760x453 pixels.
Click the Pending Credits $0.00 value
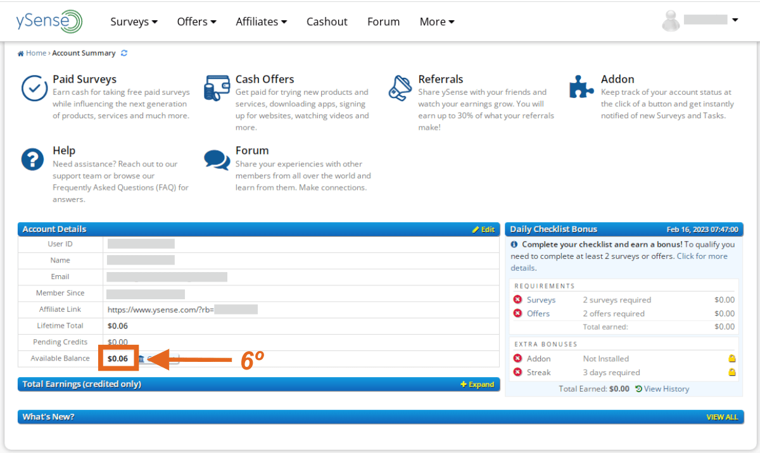point(117,342)
